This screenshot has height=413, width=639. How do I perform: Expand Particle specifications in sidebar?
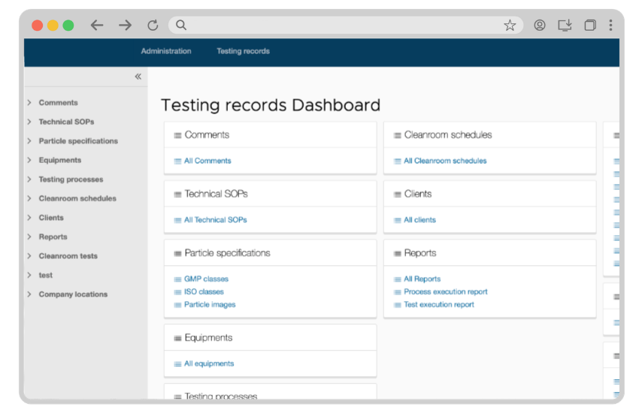[x=29, y=141]
